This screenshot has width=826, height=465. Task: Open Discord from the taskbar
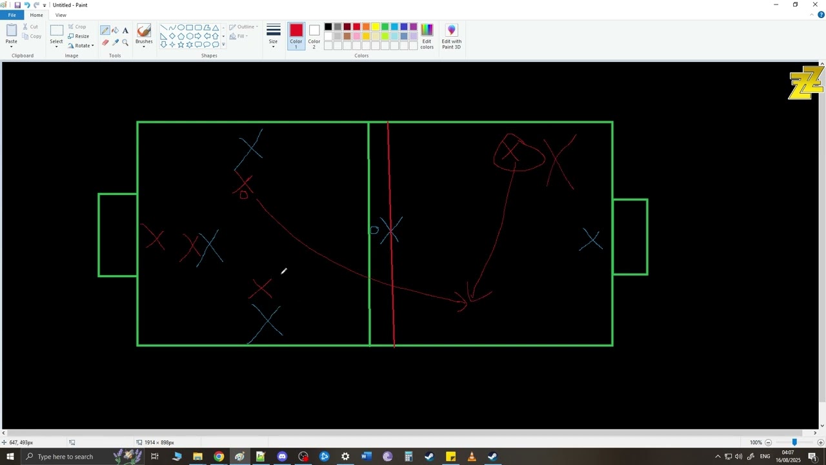(282, 457)
